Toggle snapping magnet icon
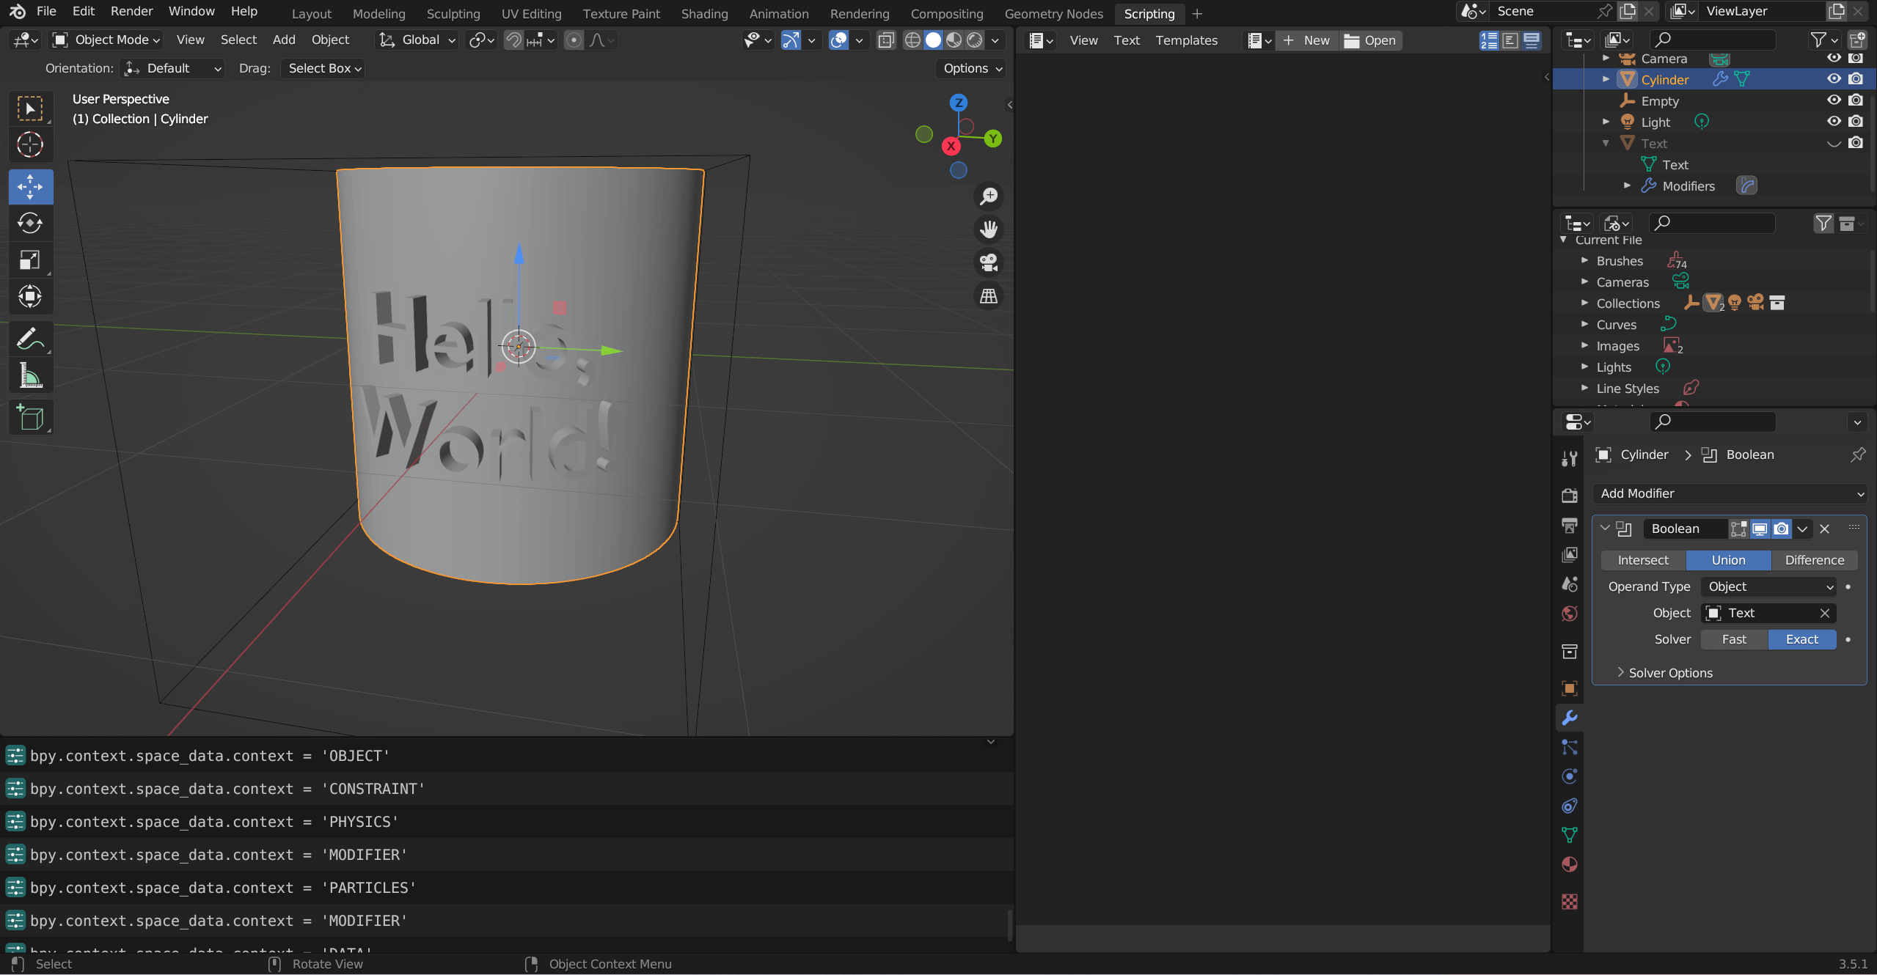This screenshot has width=1877, height=975. point(513,40)
